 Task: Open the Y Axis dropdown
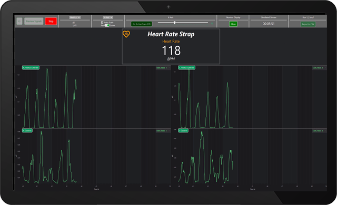pos(108,17)
